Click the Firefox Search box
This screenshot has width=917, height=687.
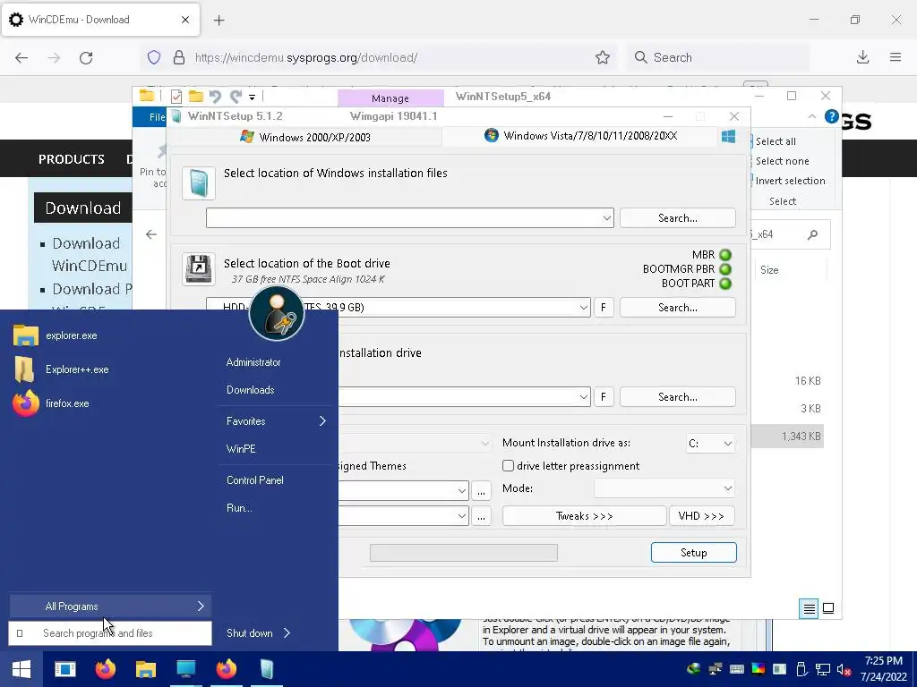(x=718, y=57)
